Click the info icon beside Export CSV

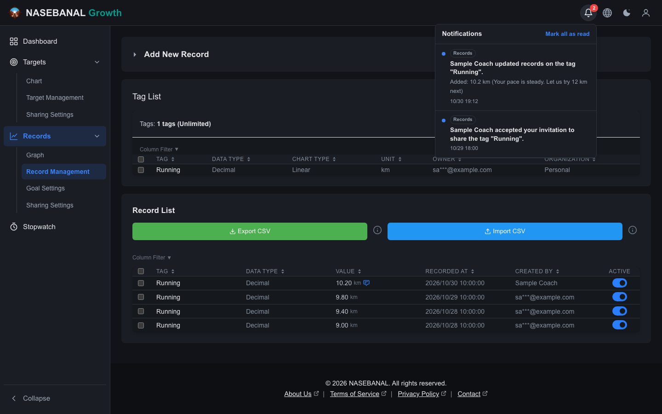point(377,230)
